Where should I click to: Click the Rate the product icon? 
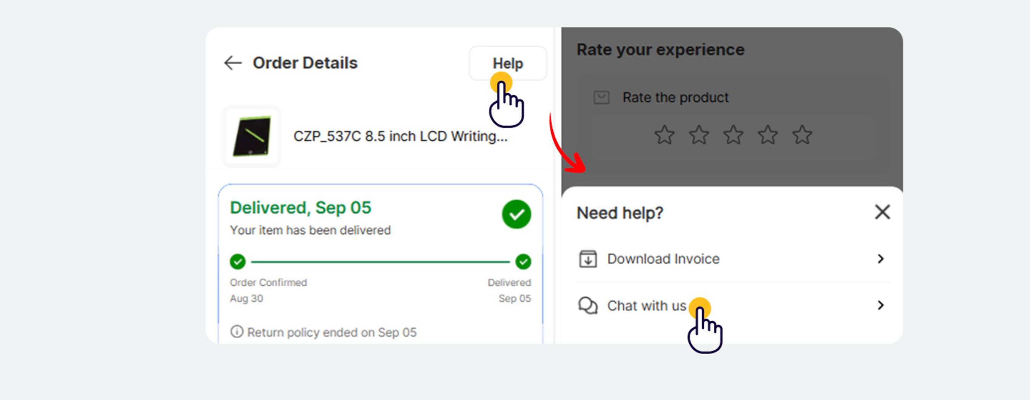[601, 98]
